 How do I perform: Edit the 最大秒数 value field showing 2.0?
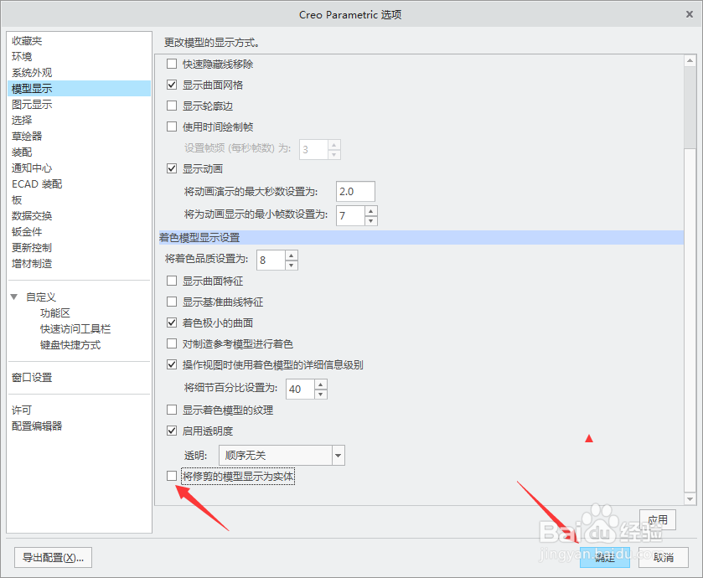point(354,190)
